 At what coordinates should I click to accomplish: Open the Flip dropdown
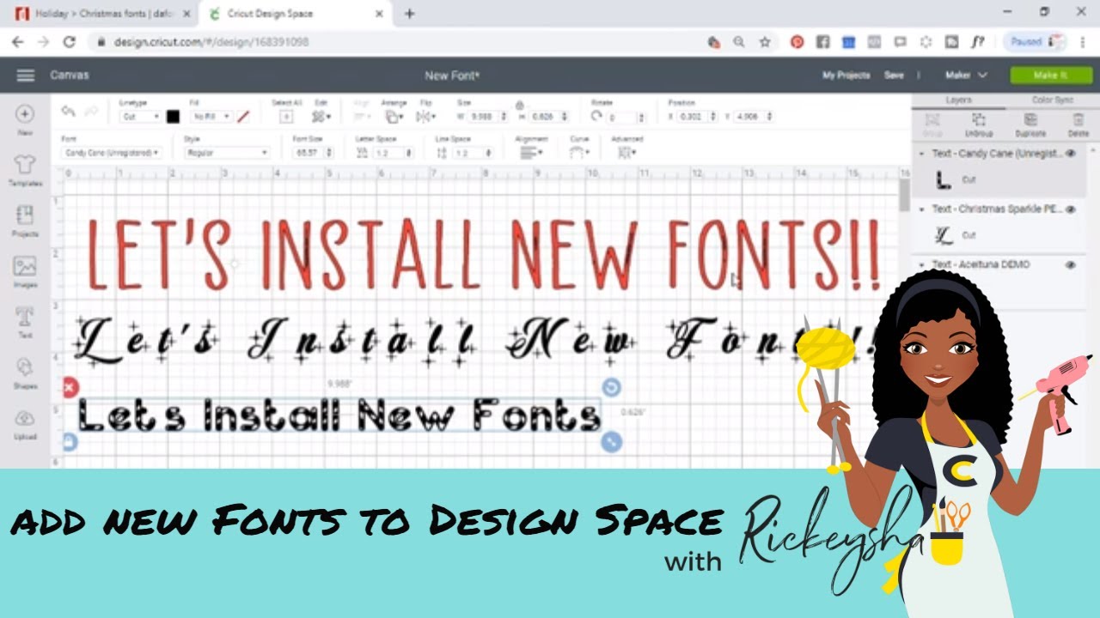click(427, 116)
